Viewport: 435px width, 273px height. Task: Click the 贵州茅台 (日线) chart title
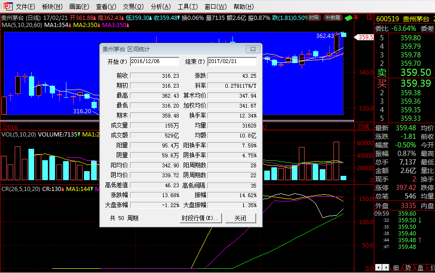click(x=21, y=18)
